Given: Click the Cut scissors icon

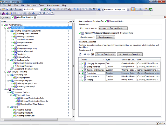Looking at the screenshot, I should [50, 9].
